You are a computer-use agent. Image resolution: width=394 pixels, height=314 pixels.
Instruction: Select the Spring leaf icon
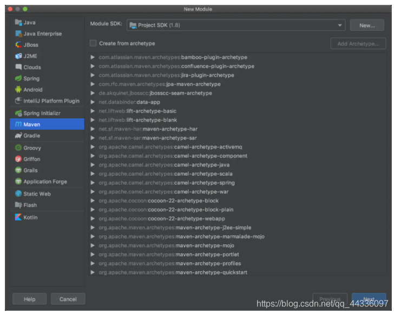click(x=18, y=78)
